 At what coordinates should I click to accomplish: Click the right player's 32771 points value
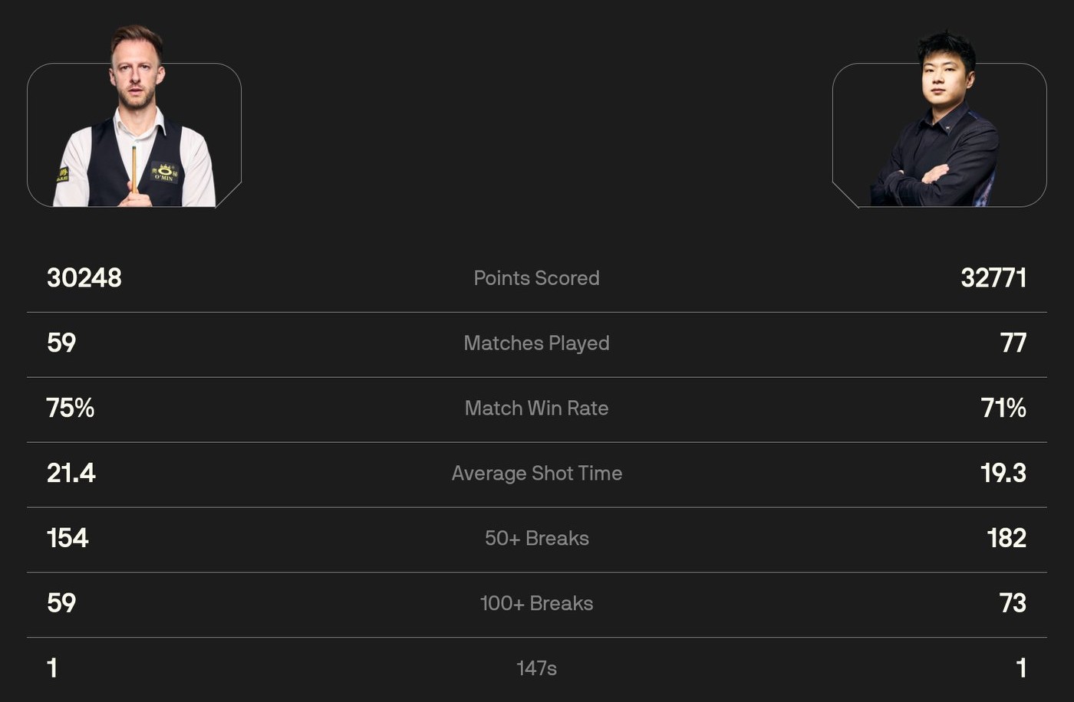click(x=993, y=277)
